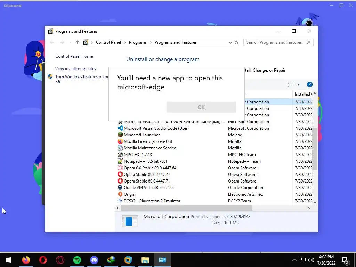Click the Mozilla Maintenance Service icon
356x267 pixels.
(120, 148)
